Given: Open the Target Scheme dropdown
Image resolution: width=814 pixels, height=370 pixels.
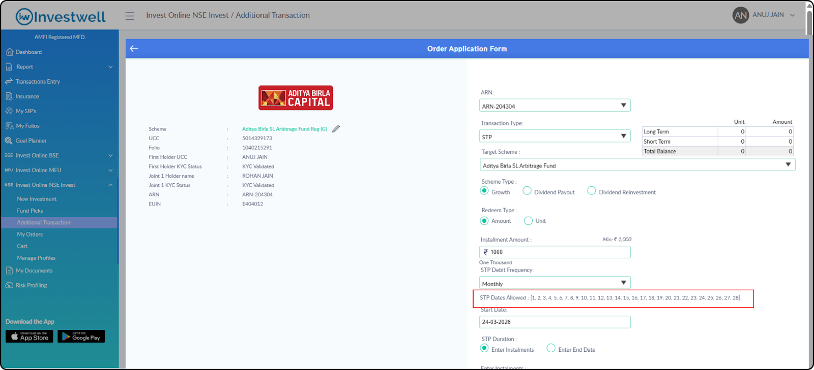Looking at the screenshot, I should (x=637, y=165).
